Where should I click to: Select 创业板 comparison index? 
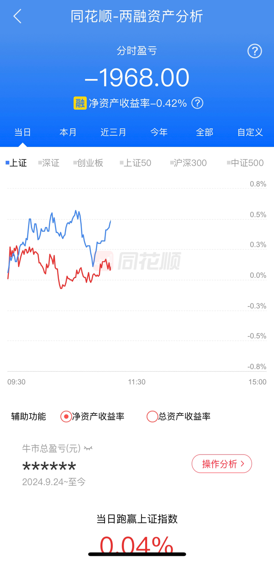[x=88, y=163]
